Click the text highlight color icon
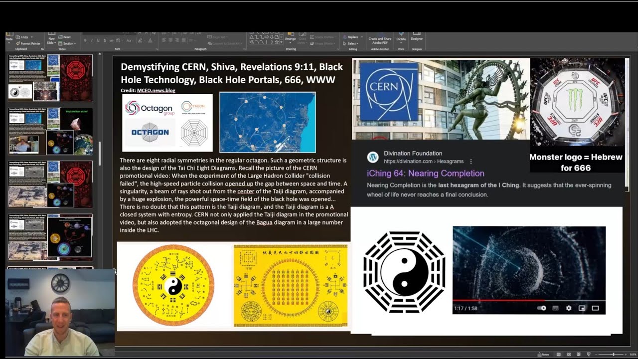This screenshot has height=359, width=638. point(140,40)
